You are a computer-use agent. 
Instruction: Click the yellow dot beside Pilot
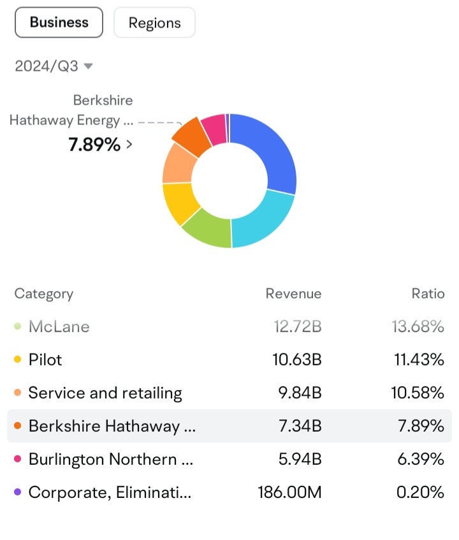(18, 360)
